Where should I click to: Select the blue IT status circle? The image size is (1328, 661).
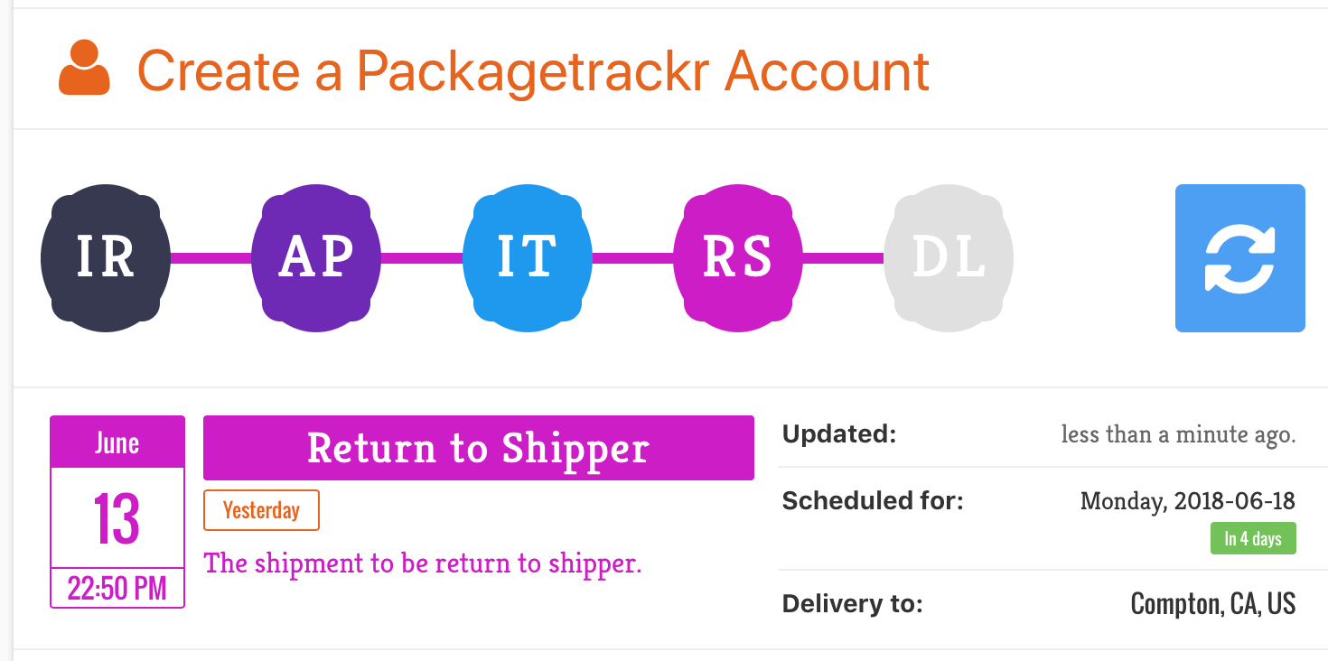[x=528, y=258]
